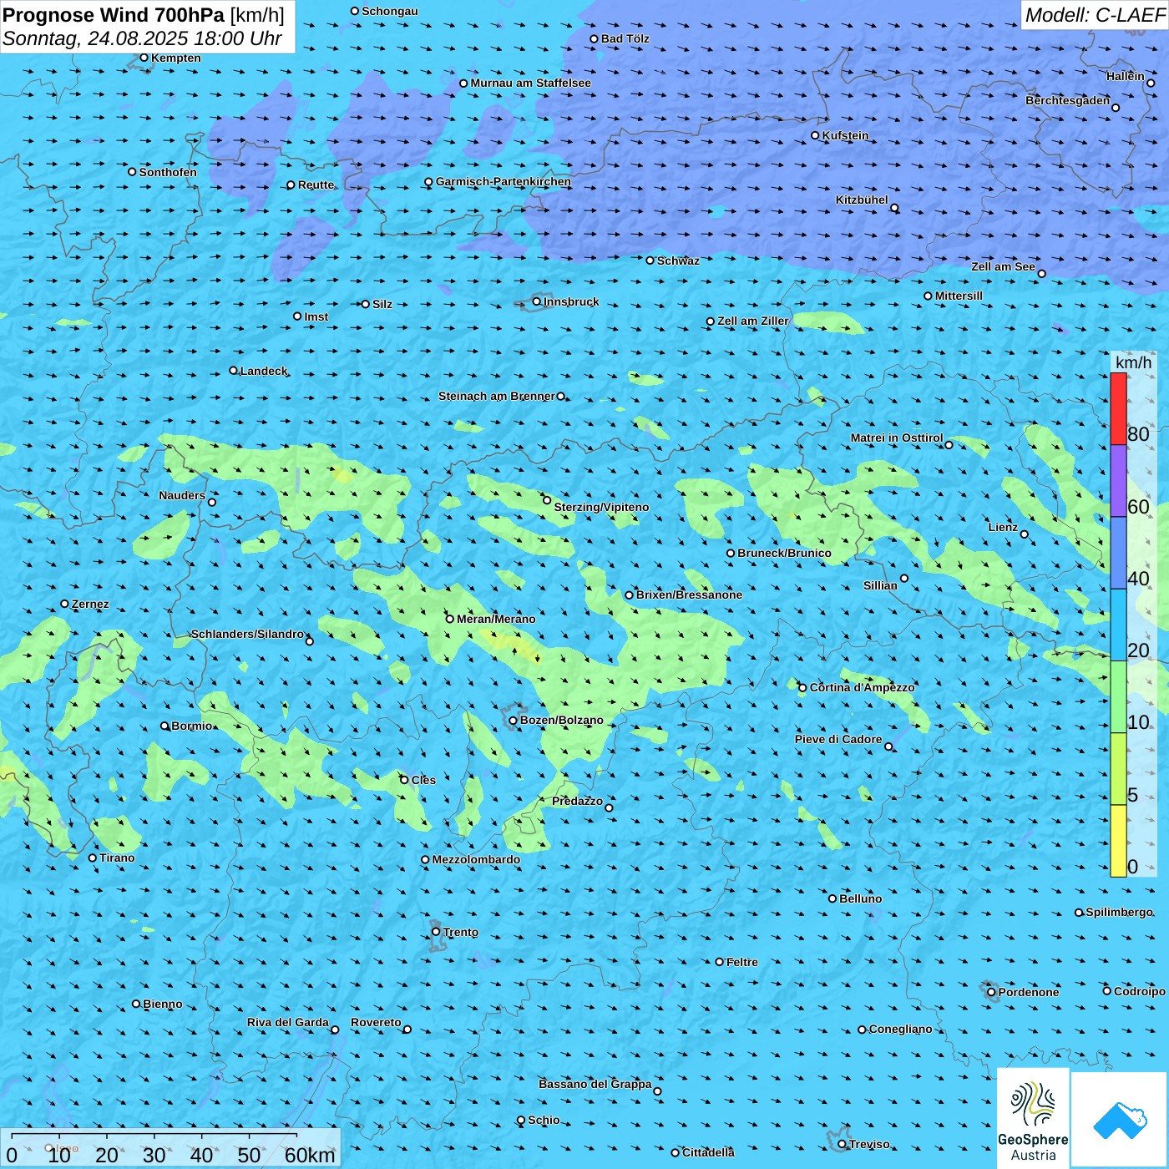The image size is (1169, 1169).
Task: Click the Lienz location dot
Action: tap(1025, 534)
